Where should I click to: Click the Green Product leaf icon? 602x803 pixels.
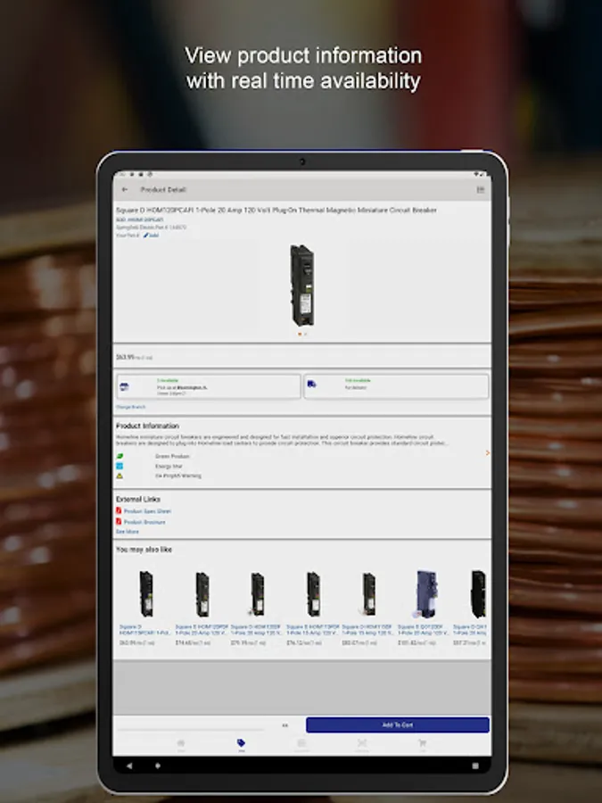click(x=120, y=456)
